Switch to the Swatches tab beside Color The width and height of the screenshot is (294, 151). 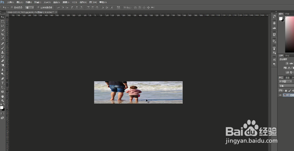pyautogui.click(x=287, y=14)
